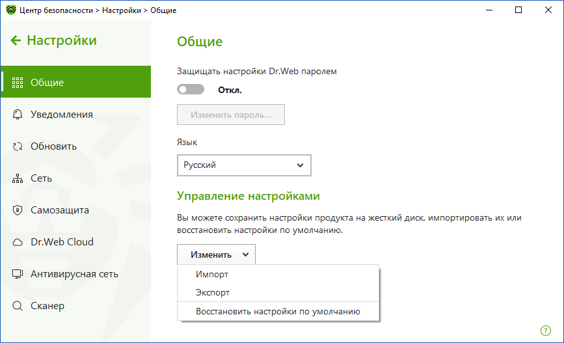Go to the Сеть settings section
The image size is (564, 343).
76,178
